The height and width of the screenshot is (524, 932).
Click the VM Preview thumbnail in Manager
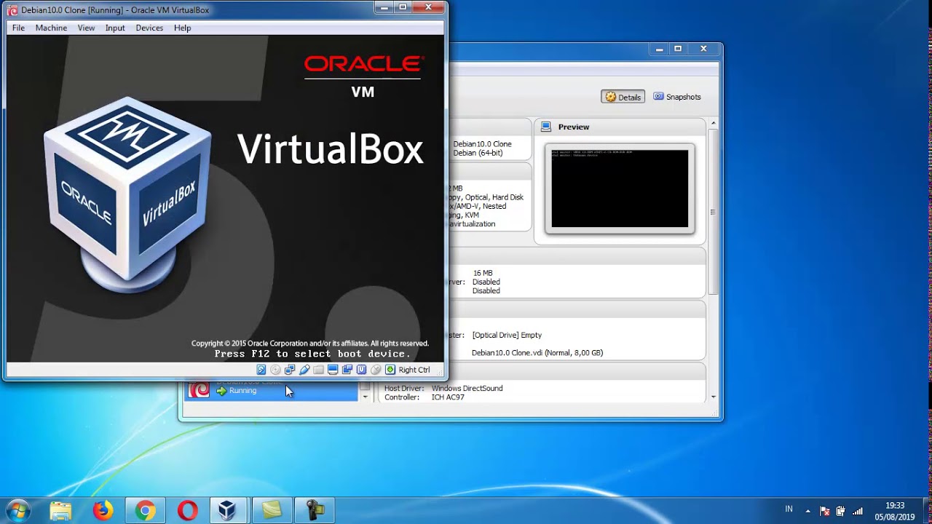click(x=620, y=188)
